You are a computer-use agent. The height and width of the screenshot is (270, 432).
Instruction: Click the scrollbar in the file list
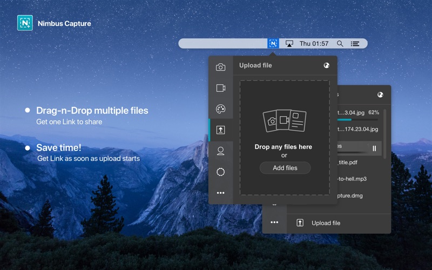[385, 134]
